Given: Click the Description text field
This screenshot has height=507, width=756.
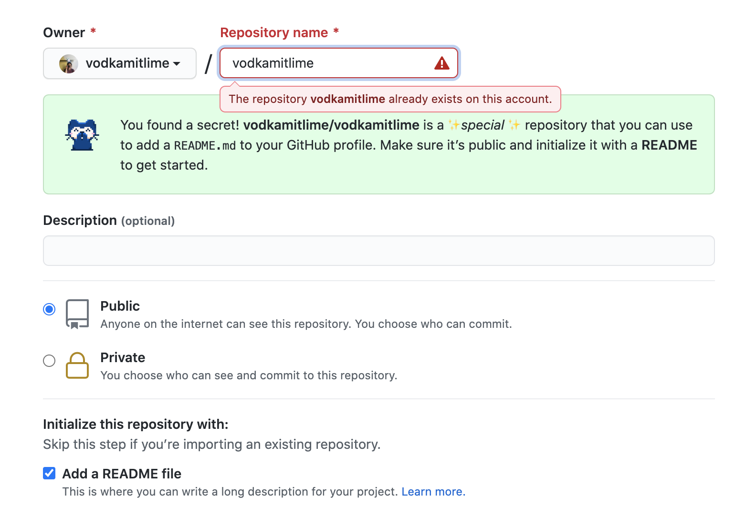Looking at the screenshot, I should [379, 251].
